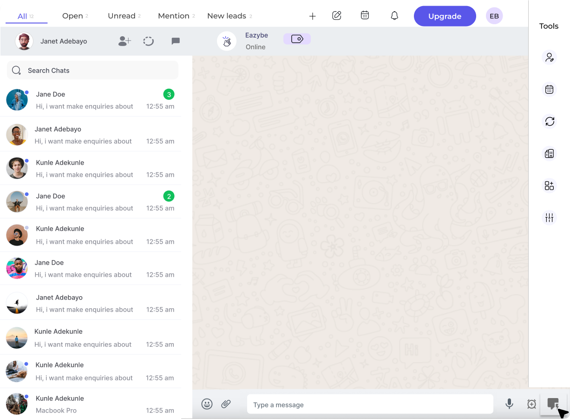Open the add widgets tool in sidebar

coord(550,186)
